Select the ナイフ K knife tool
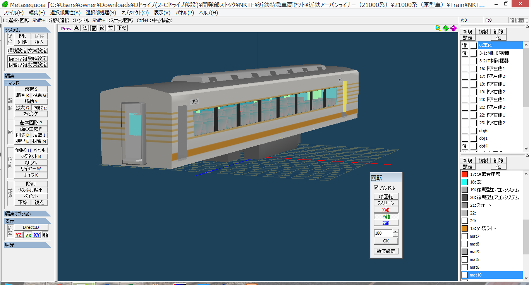The height and width of the screenshot is (285, 529). pyautogui.click(x=31, y=175)
